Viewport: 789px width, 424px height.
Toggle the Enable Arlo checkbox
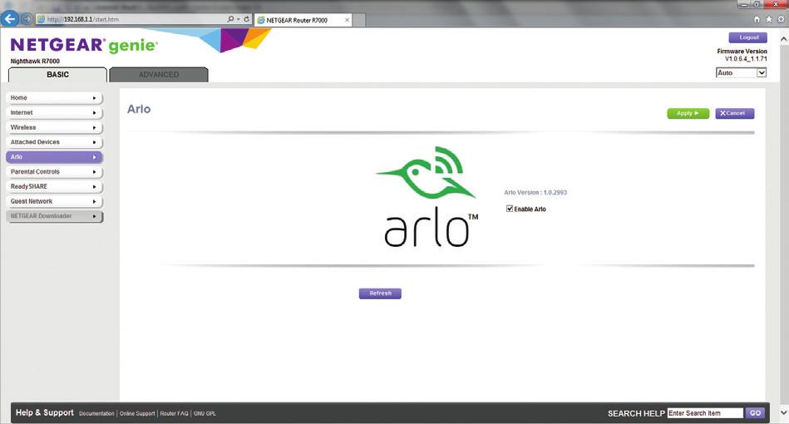(509, 209)
